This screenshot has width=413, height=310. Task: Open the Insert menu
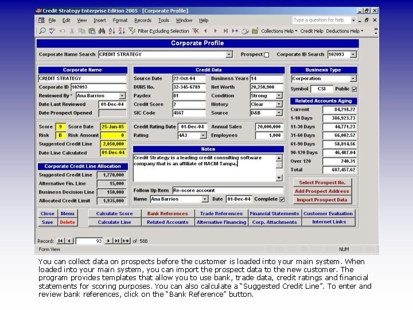coord(100,20)
